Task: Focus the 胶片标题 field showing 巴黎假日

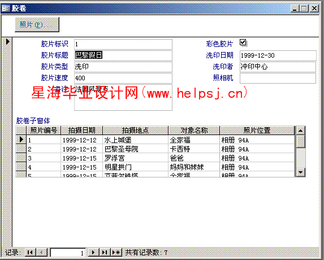Action: [123, 55]
